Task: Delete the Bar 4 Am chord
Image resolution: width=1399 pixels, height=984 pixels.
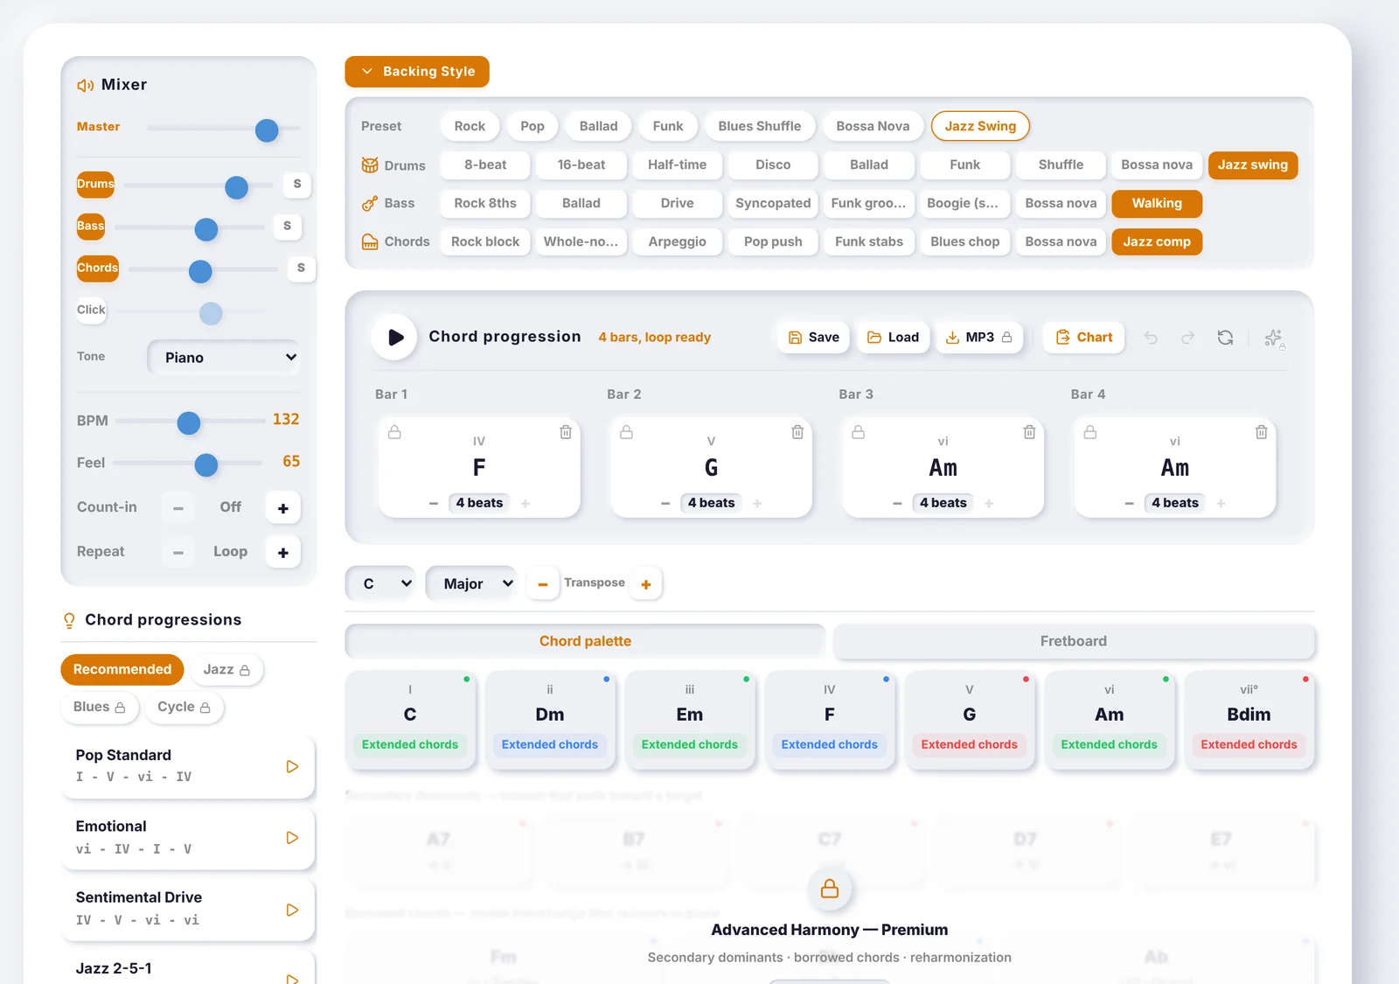Action: coord(1261,432)
